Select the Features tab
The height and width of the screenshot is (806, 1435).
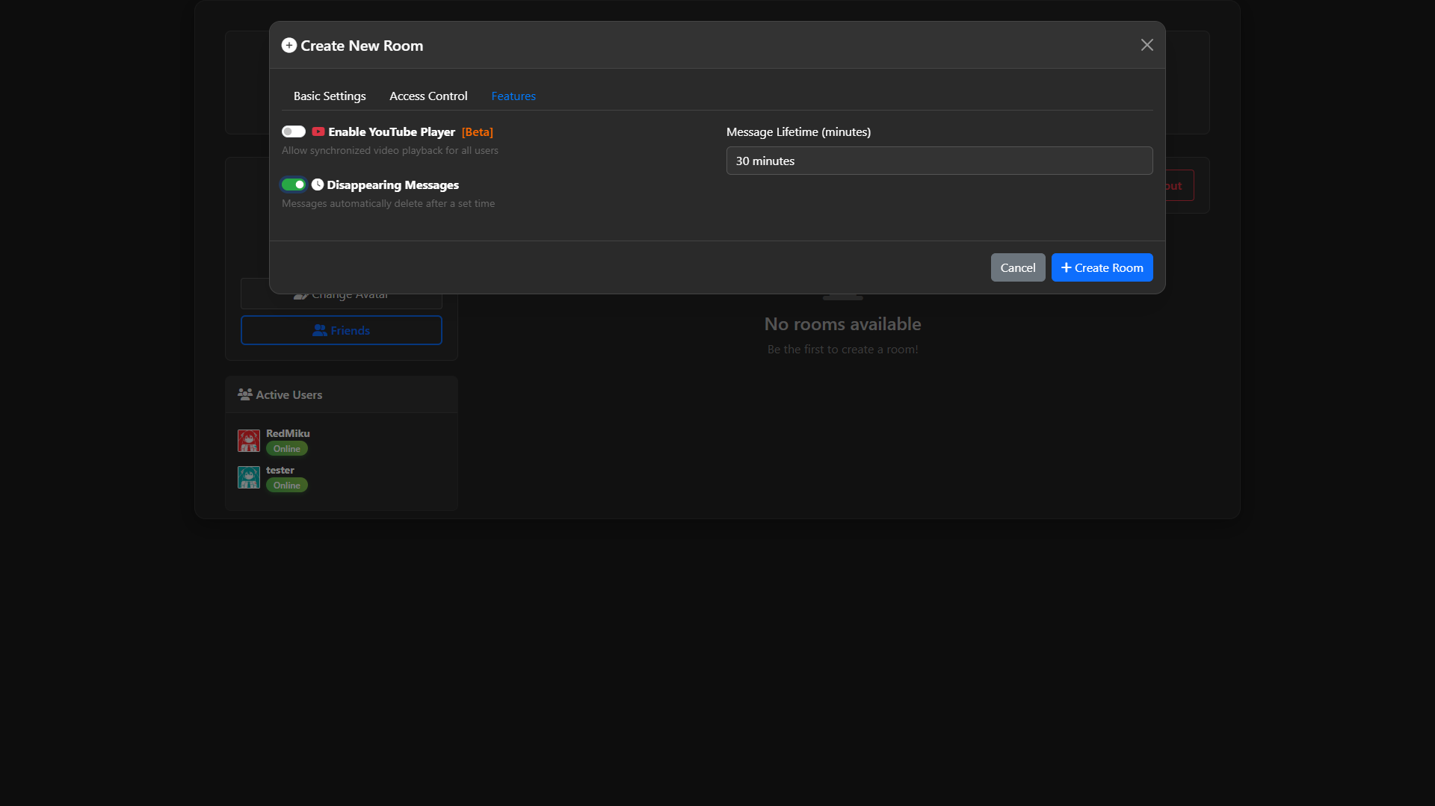[513, 96]
